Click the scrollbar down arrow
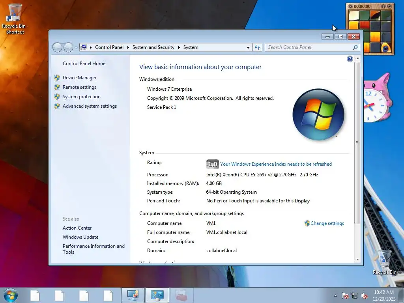 (x=357, y=260)
